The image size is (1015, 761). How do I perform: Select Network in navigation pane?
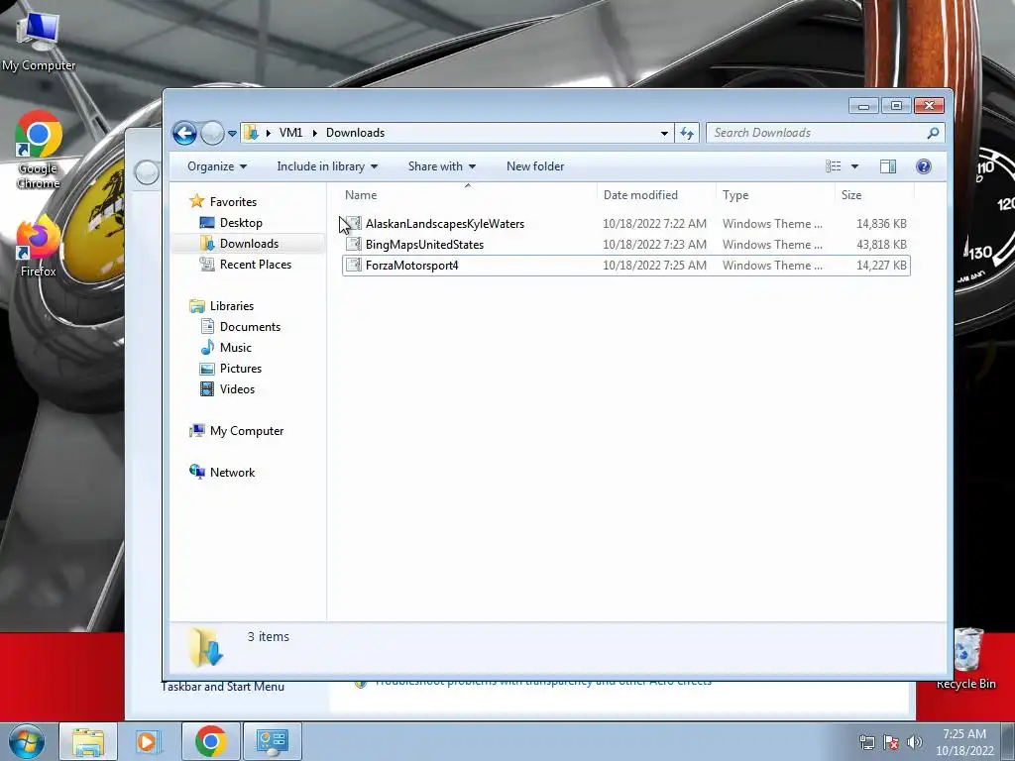coord(232,473)
